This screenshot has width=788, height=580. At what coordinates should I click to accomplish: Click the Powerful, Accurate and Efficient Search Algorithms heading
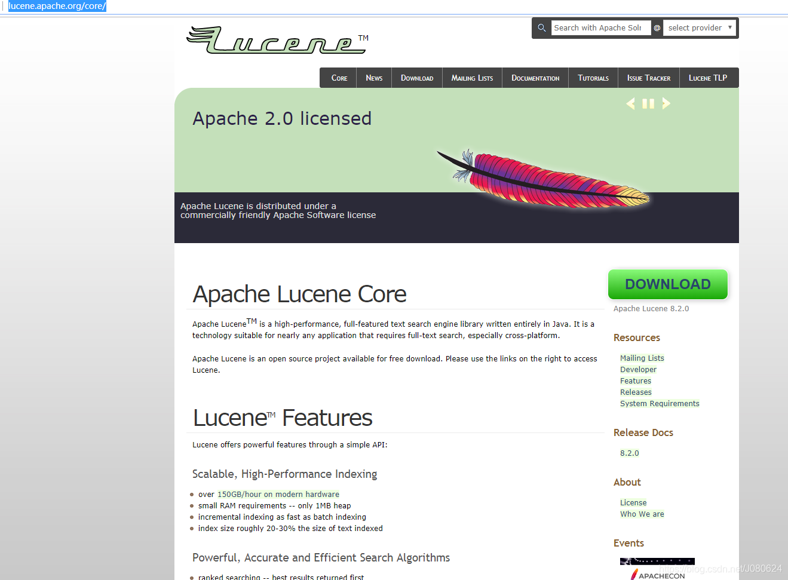point(321,557)
